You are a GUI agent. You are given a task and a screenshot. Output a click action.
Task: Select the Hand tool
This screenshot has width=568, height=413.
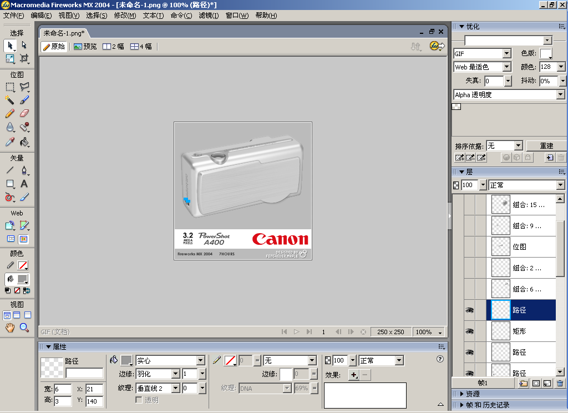click(10, 328)
